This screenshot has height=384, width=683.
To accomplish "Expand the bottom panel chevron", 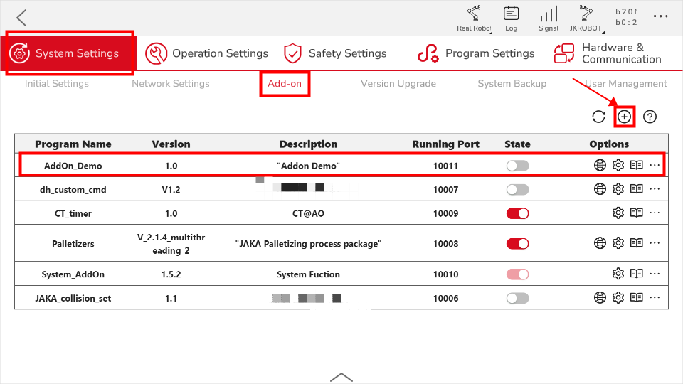I will pyautogui.click(x=341, y=377).
